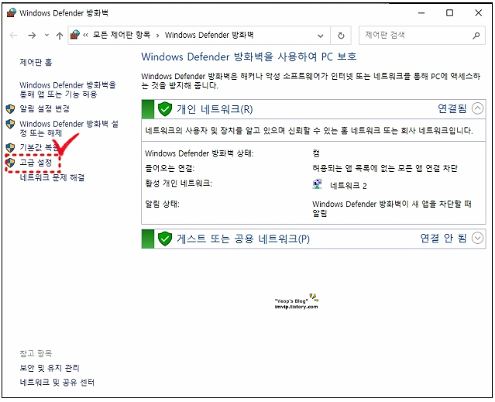Select 'Windows Defender 방화벽' breadcrumb
This screenshot has height=402, width=495.
point(209,35)
